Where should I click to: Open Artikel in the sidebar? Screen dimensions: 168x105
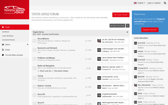point(8,50)
